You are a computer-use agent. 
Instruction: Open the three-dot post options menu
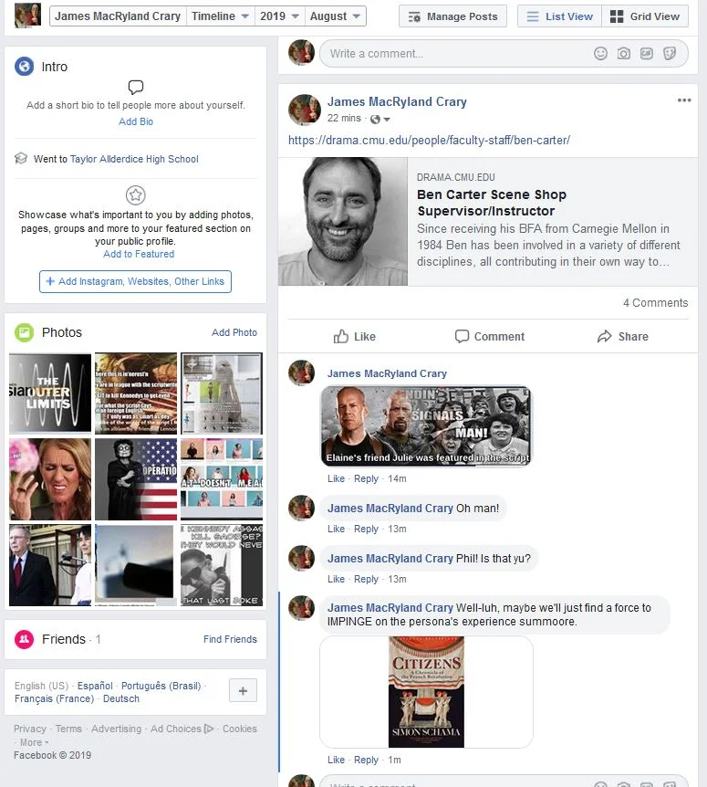[x=684, y=100]
